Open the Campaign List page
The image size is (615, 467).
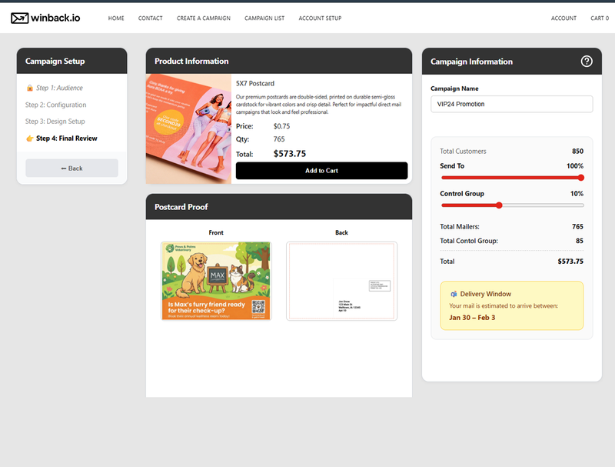(264, 18)
